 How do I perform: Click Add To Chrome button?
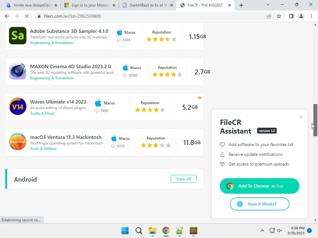point(259,186)
